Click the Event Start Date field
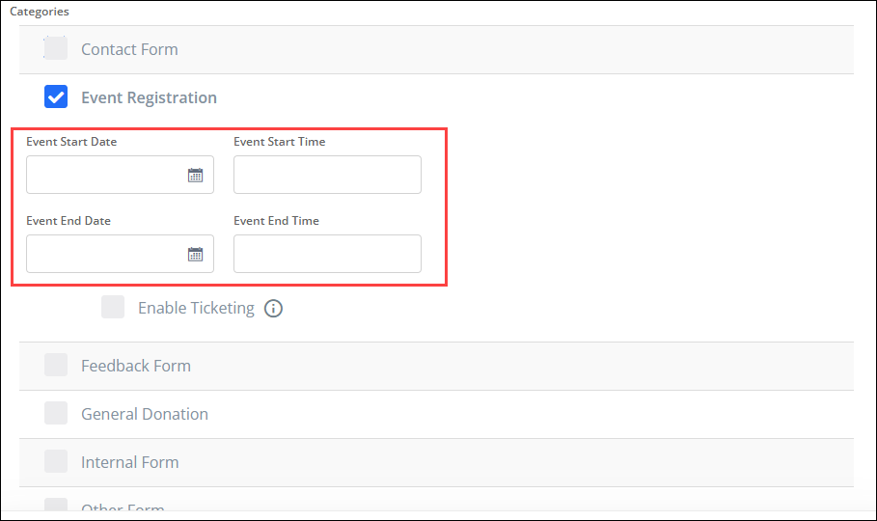Image resolution: width=877 pixels, height=521 pixels. coord(104,175)
